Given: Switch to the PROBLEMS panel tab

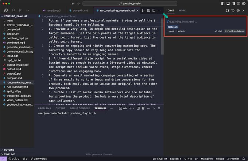Looking at the screenshot, I should coord(44,109).
